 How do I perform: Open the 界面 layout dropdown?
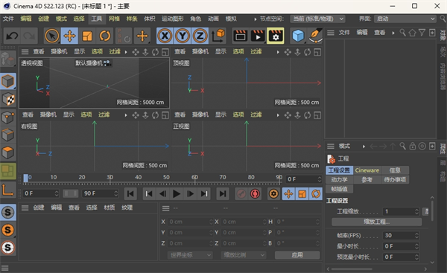[405, 19]
